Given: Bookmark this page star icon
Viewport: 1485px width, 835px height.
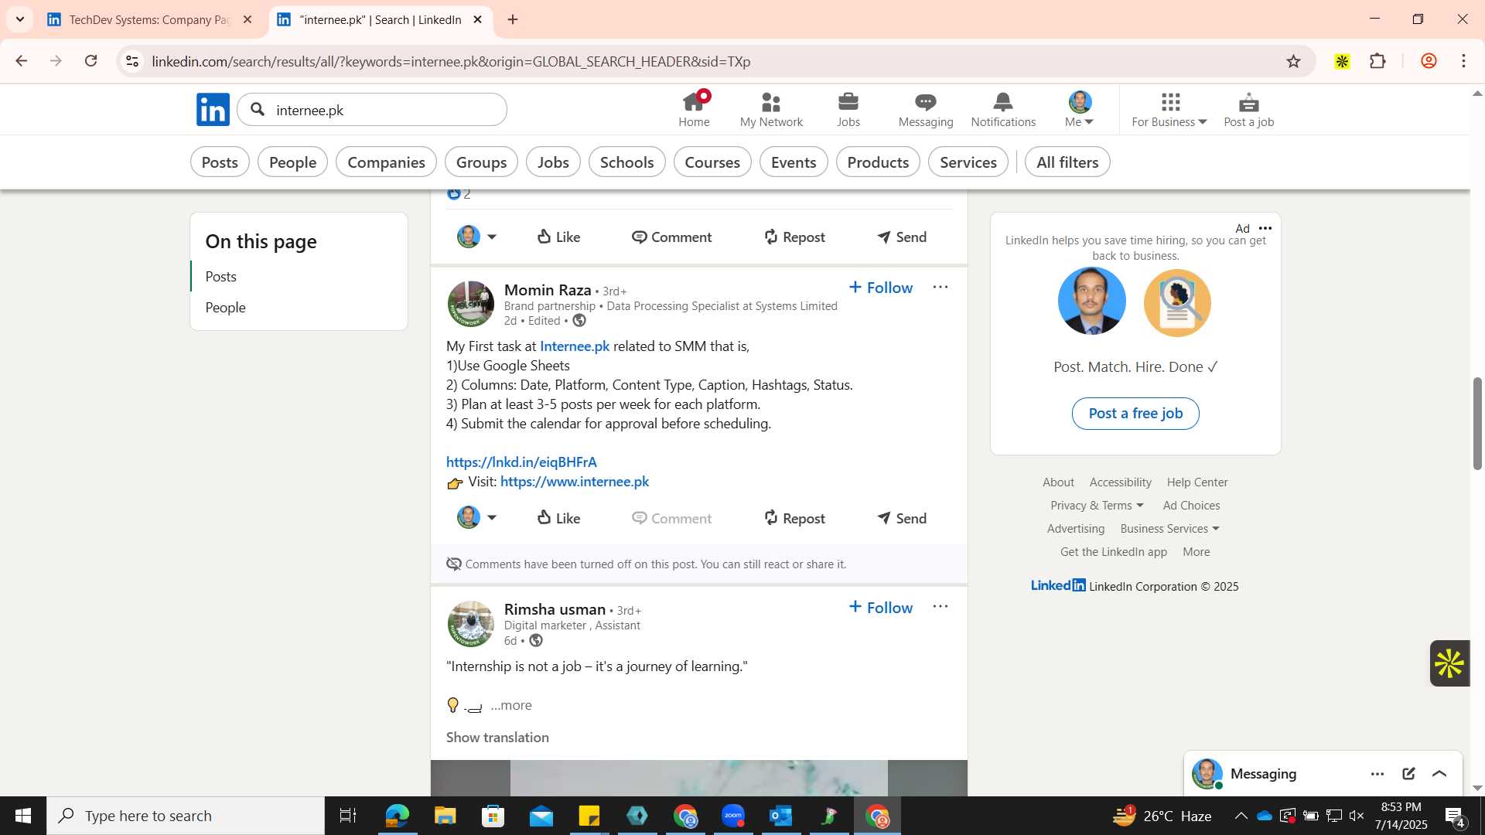Looking at the screenshot, I should click(1293, 61).
